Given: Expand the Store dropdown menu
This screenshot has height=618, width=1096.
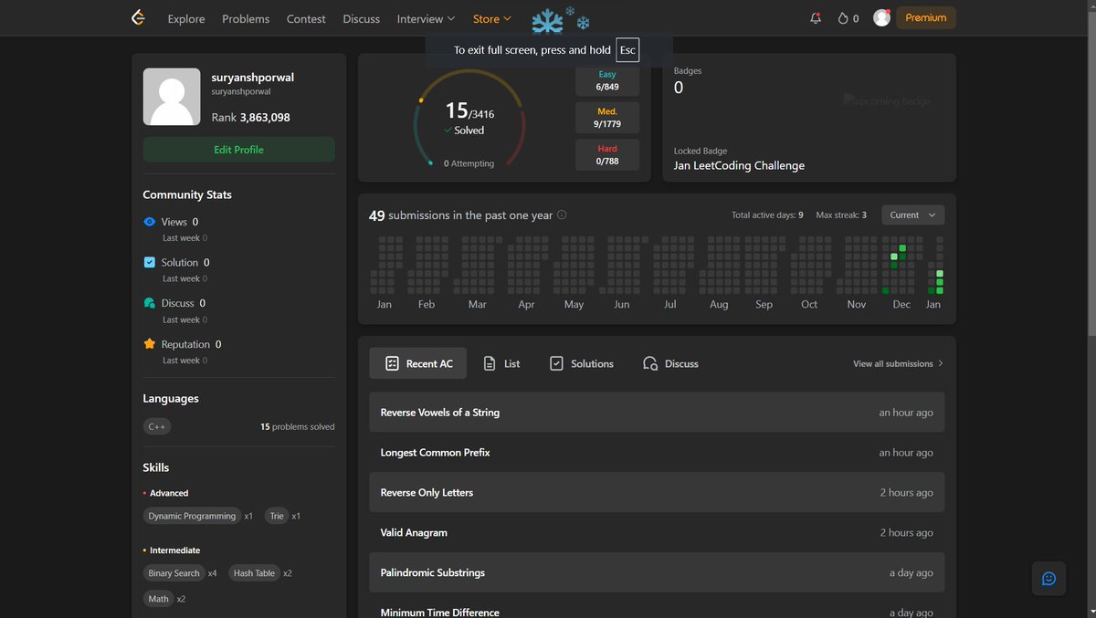Looking at the screenshot, I should (x=492, y=18).
